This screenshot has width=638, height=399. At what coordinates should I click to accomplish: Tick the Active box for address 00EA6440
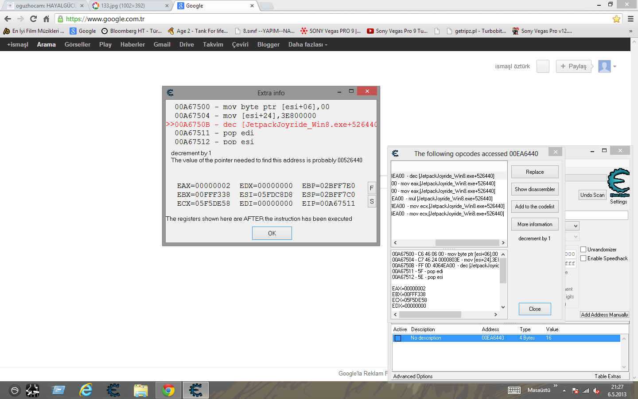click(398, 338)
